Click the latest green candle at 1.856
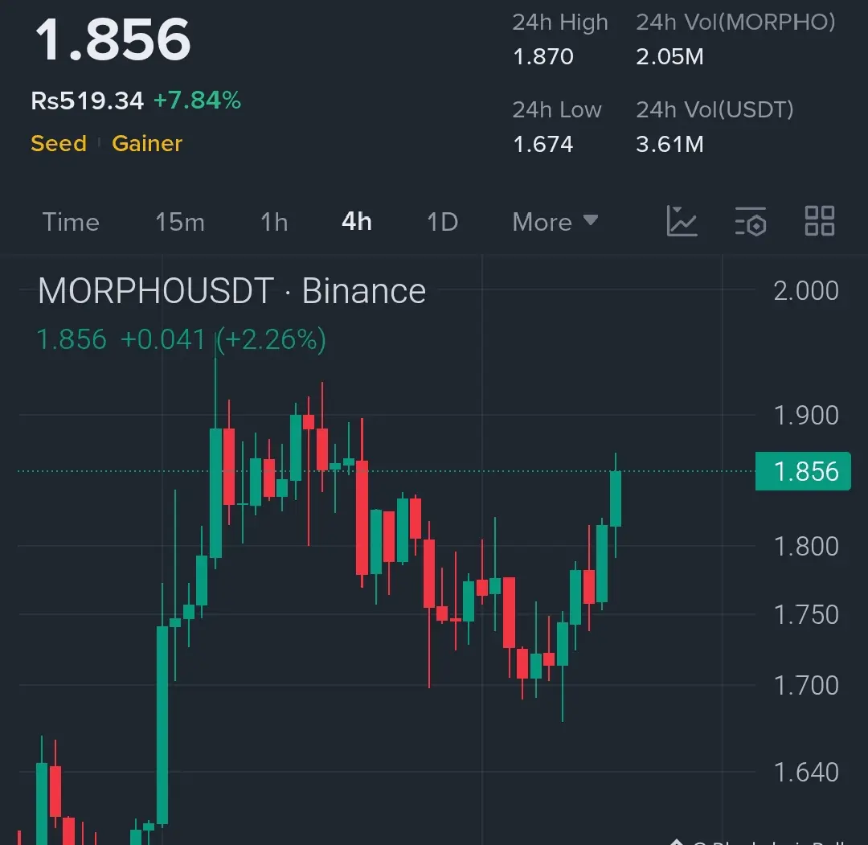This screenshot has height=845, width=868. click(x=616, y=498)
